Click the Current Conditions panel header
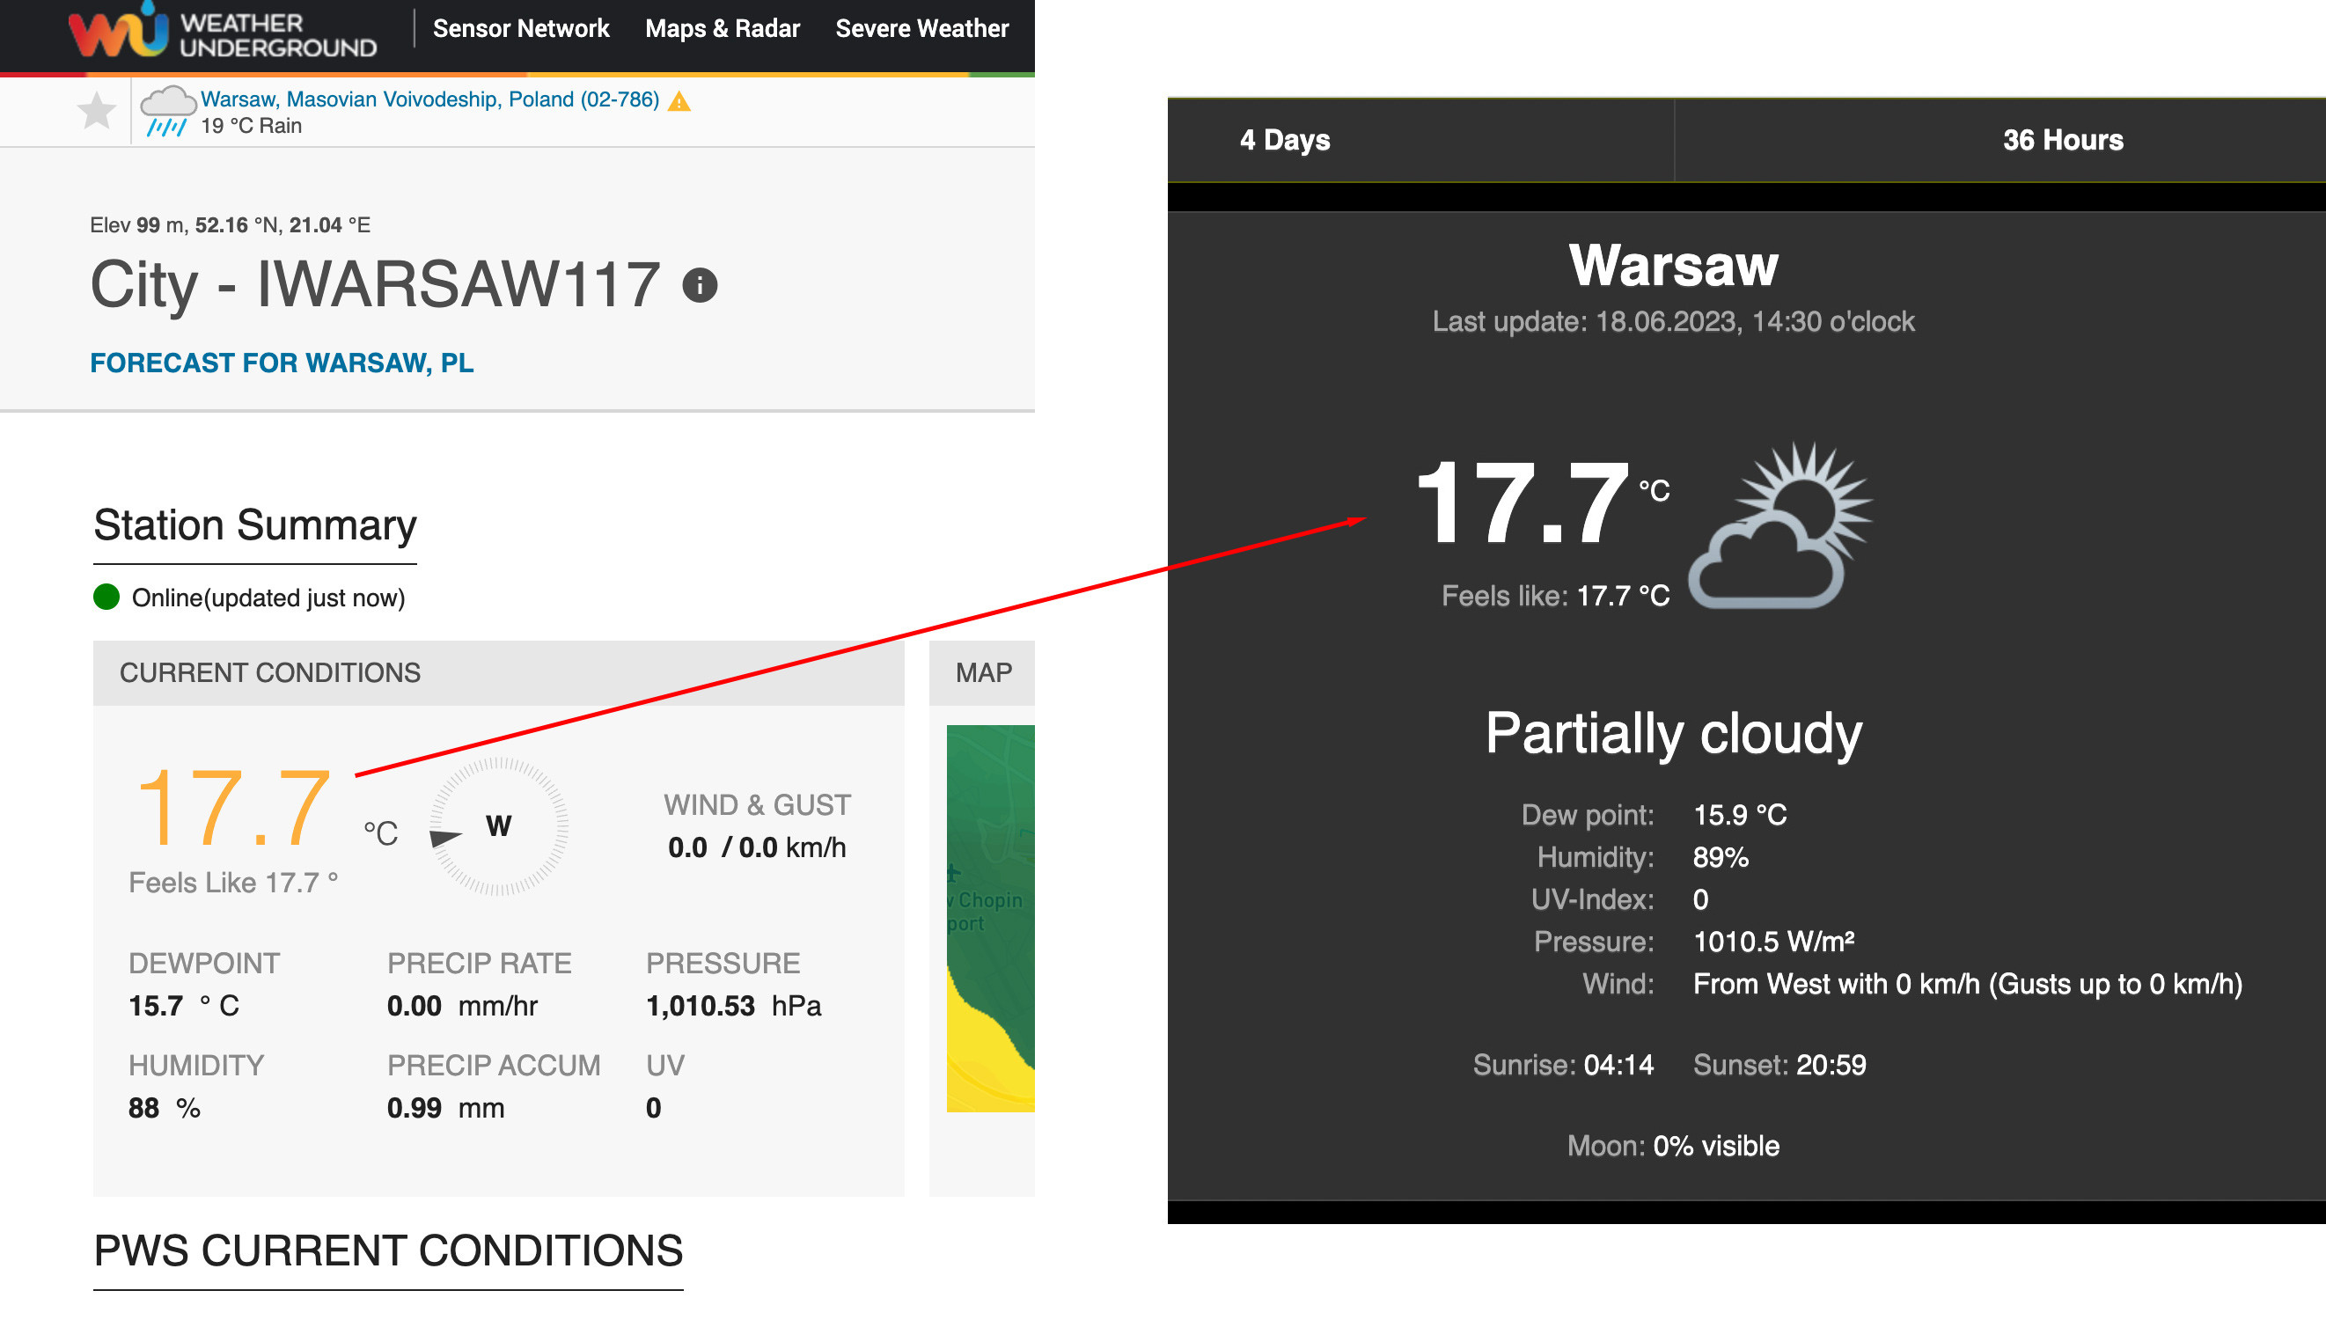The width and height of the screenshot is (2326, 1320). [x=497, y=672]
